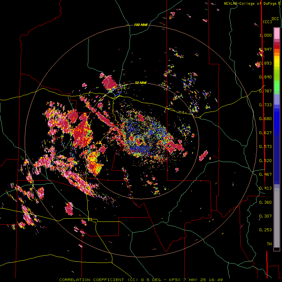Click the CORRELATION COEFFICIENT (CC) caption text
This screenshot has height=282, width=282.
pos(99,280)
